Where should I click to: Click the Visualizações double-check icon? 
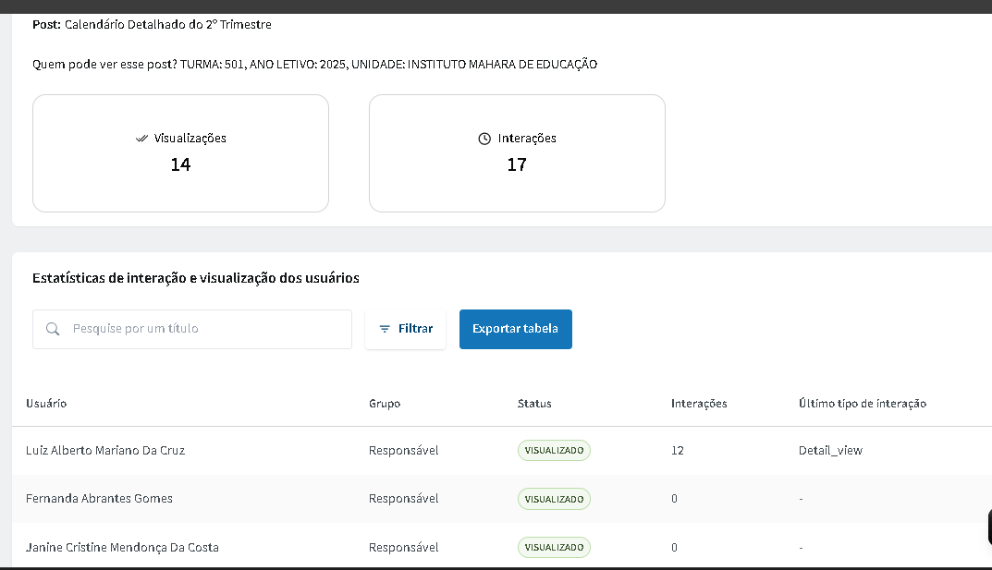141,139
